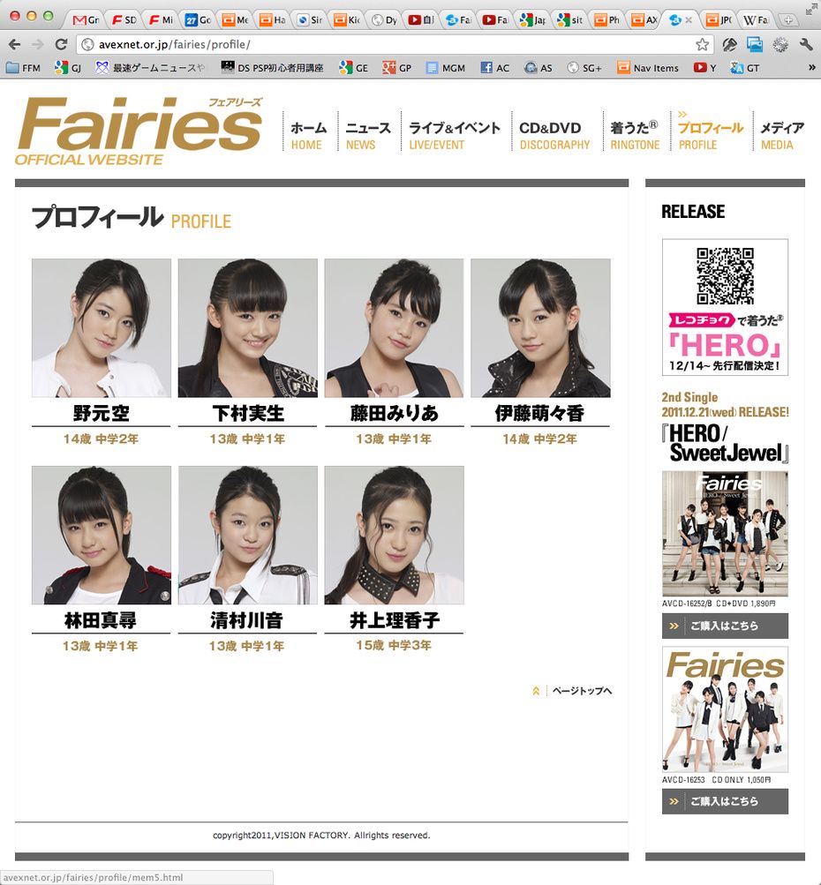The width and height of the screenshot is (821, 885).
Task: Open the AS bookmark
Action: pyautogui.click(x=539, y=68)
